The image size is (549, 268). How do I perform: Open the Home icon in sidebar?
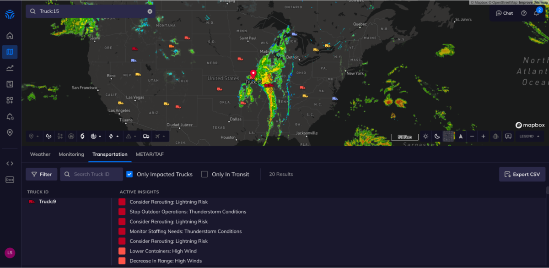[x=10, y=36]
